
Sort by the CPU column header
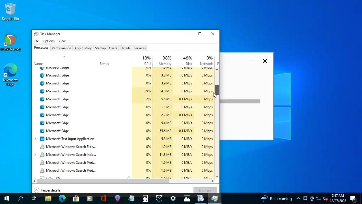(x=142, y=61)
